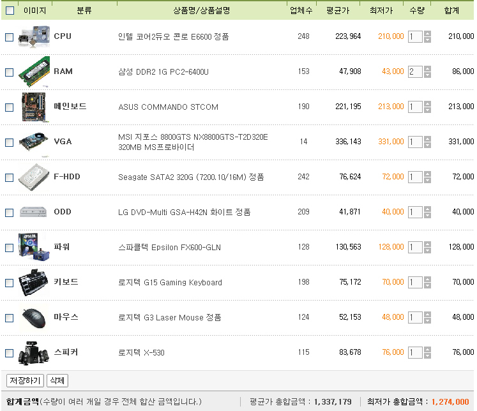Viewport: 477px width, 411px height.
Task: Increase the 메인보드 quantity with the up arrow
Action: (x=427, y=104)
